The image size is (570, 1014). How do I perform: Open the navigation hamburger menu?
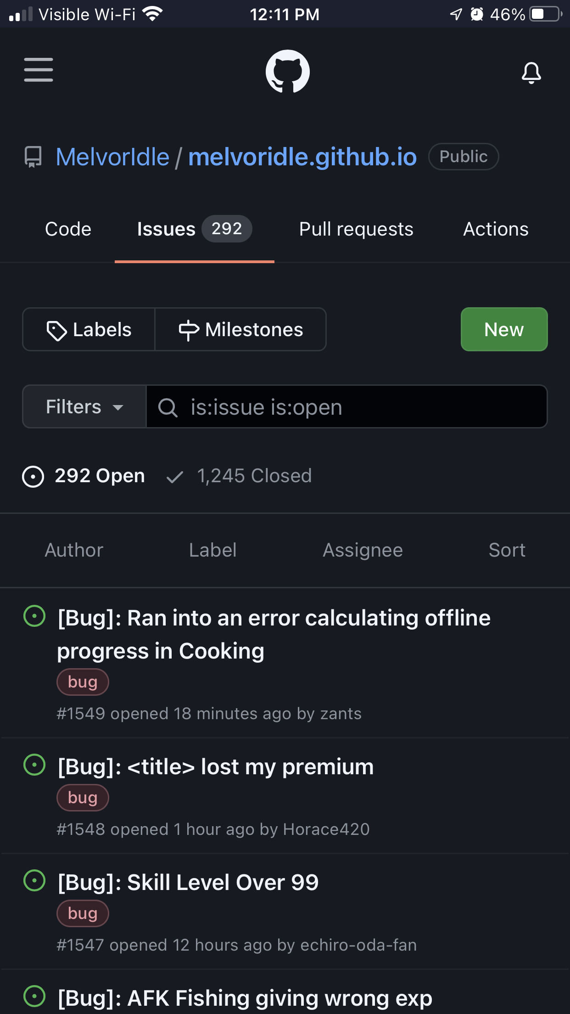coord(38,70)
